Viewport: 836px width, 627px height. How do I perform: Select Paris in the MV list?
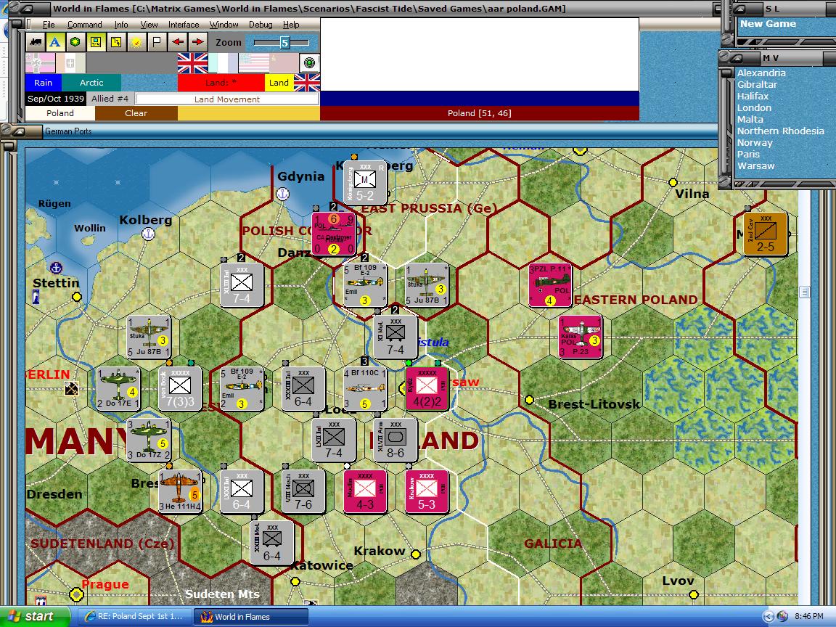point(749,154)
